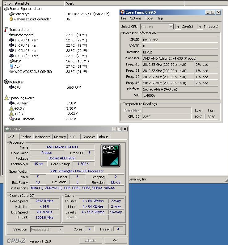Click the icon beside 1. CPU / 1. Kern
The height and width of the screenshot is (245, 228).
(11, 40)
